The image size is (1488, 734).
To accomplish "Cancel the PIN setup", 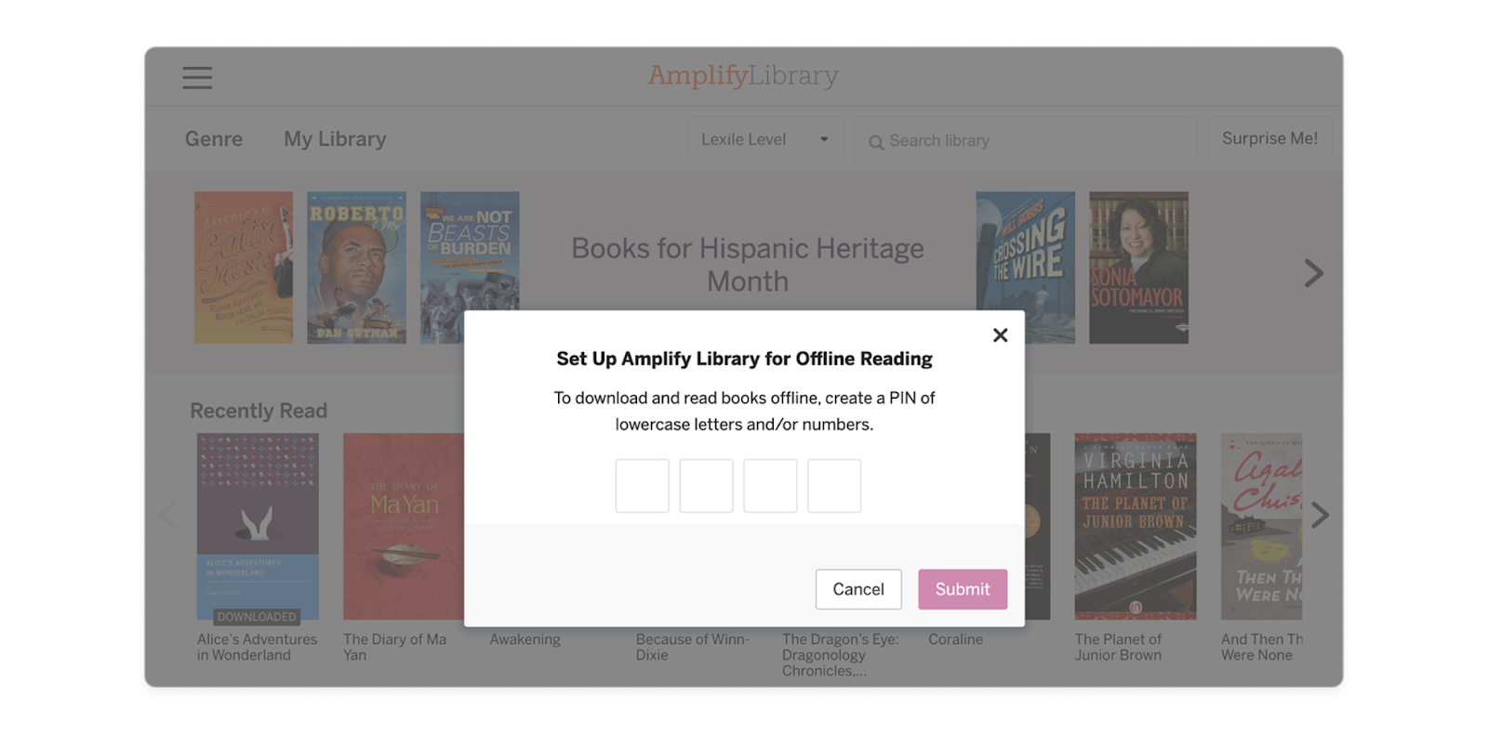I will pyautogui.click(x=858, y=589).
